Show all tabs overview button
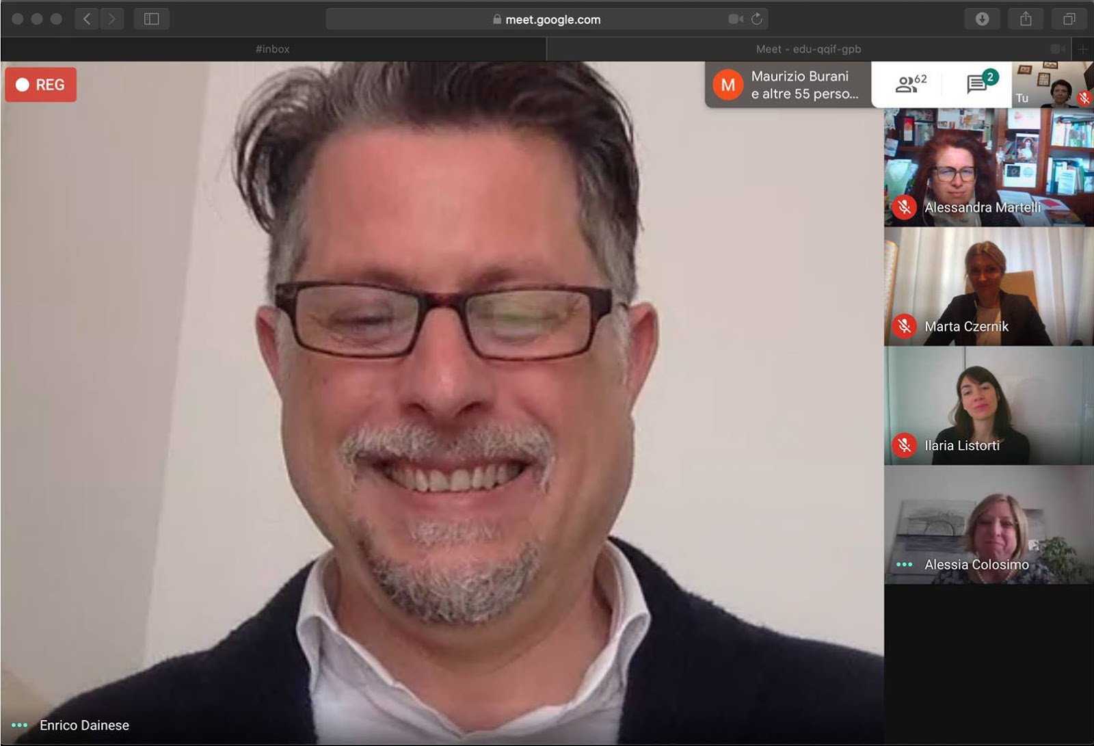Image resolution: width=1094 pixels, height=746 pixels. pos(1069,19)
